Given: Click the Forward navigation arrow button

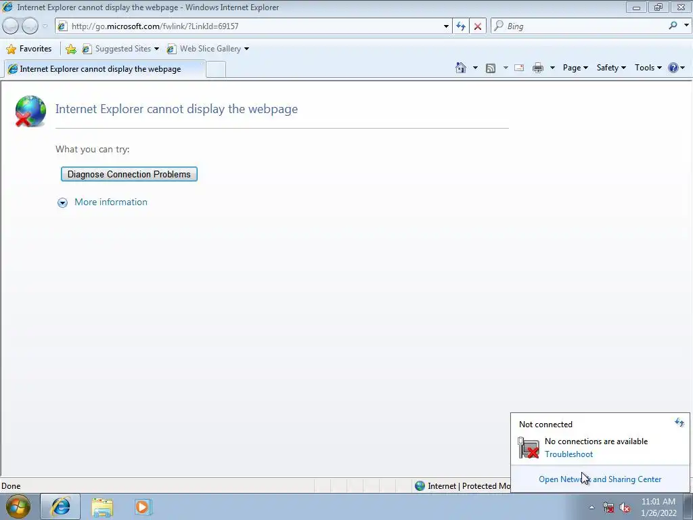Looking at the screenshot, I should 30,26.
